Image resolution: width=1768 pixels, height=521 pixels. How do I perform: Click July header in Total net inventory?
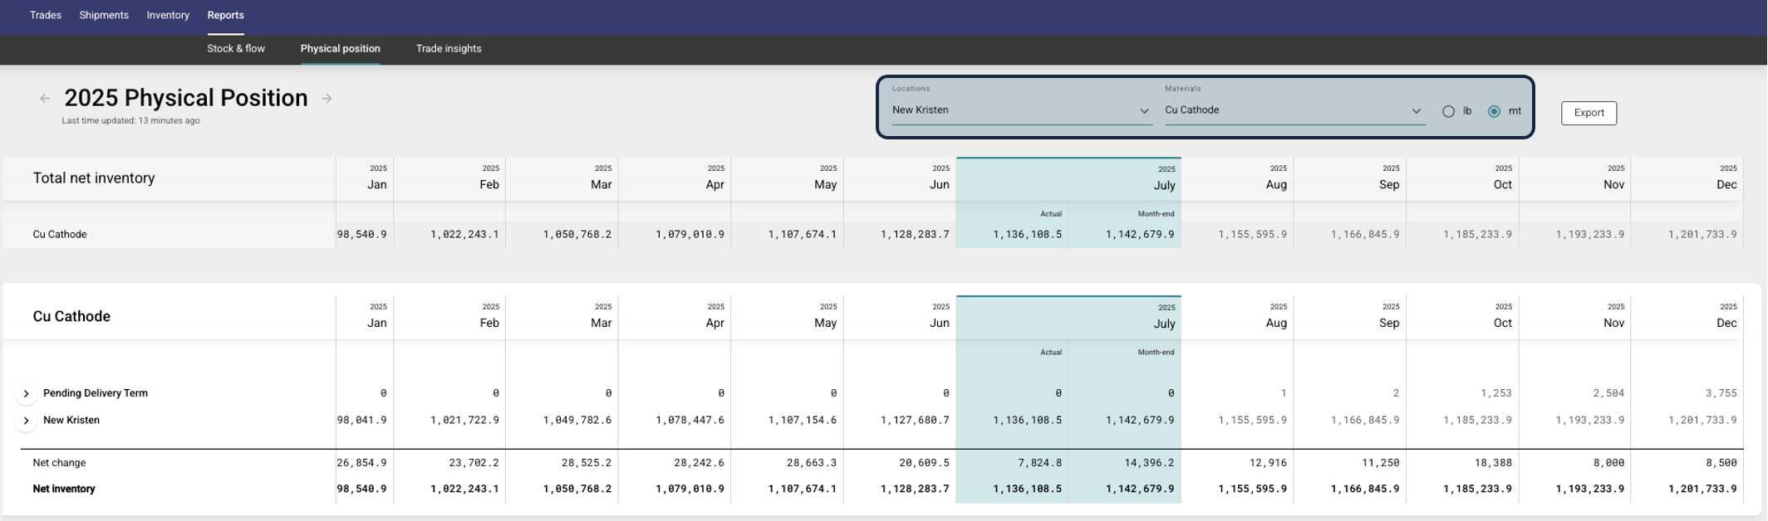(1163, 185)
